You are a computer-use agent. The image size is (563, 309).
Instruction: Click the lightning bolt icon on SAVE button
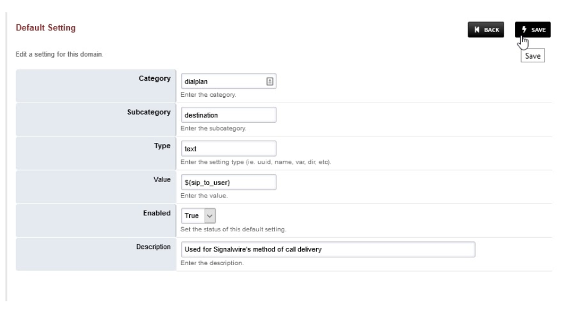click(524, 29)
